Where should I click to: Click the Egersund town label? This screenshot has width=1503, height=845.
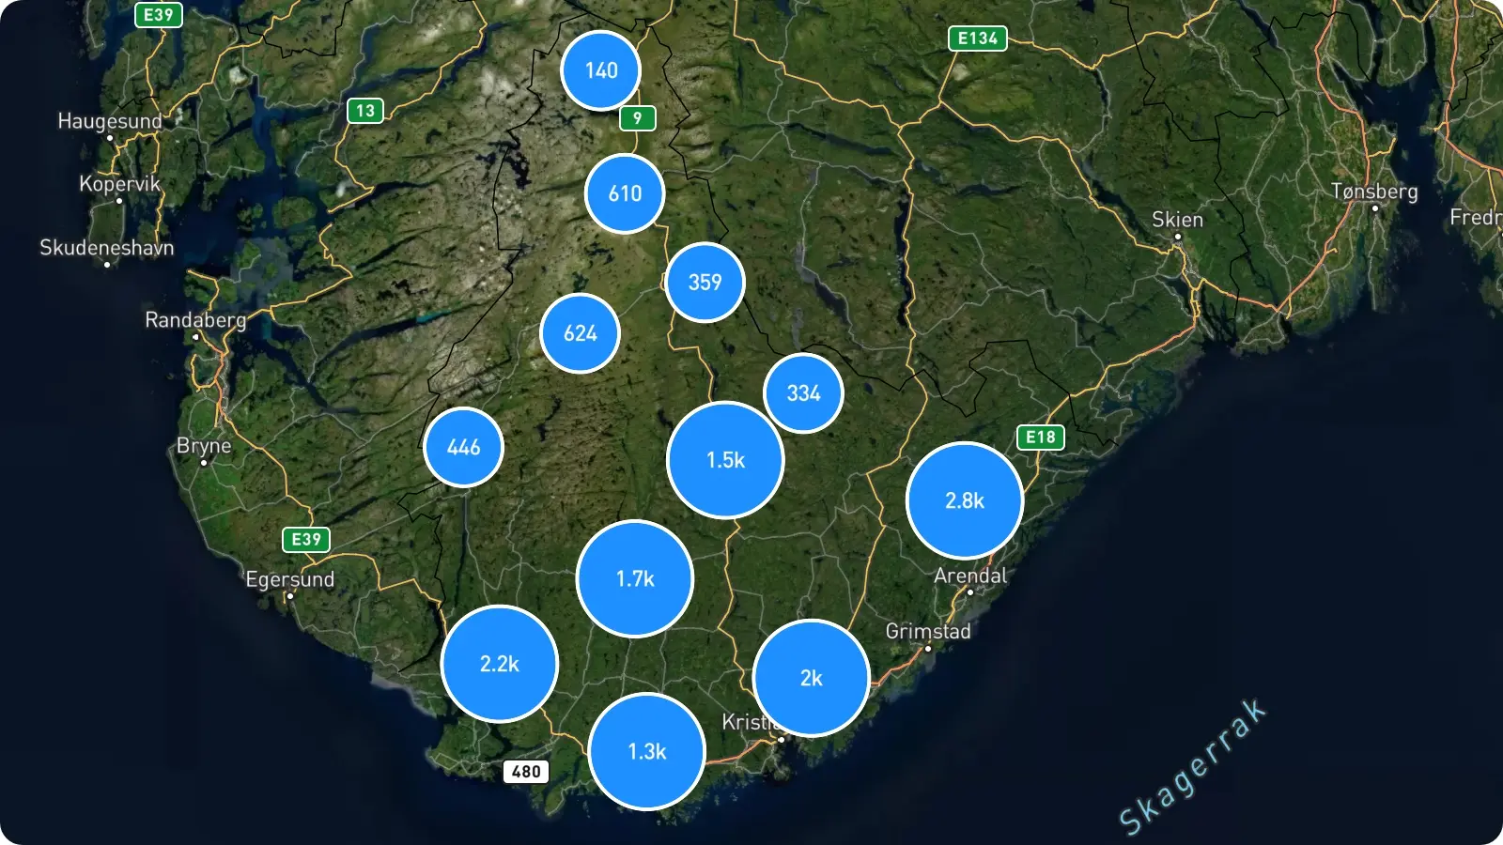click(290, 579)
